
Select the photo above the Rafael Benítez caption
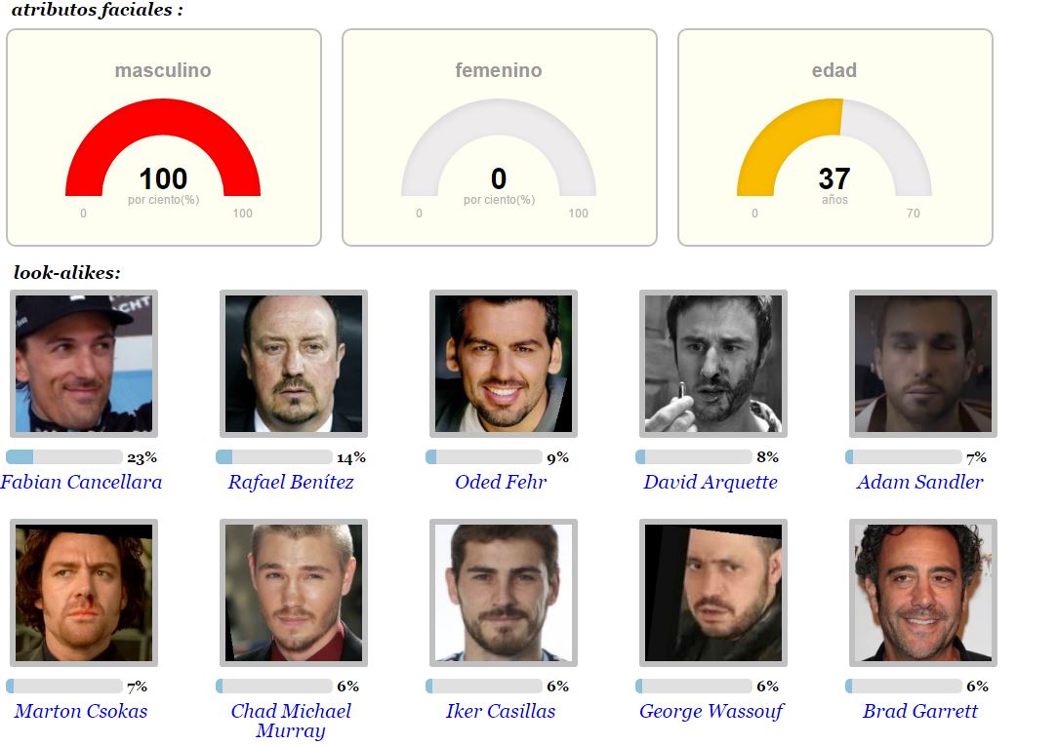point(294,364)
